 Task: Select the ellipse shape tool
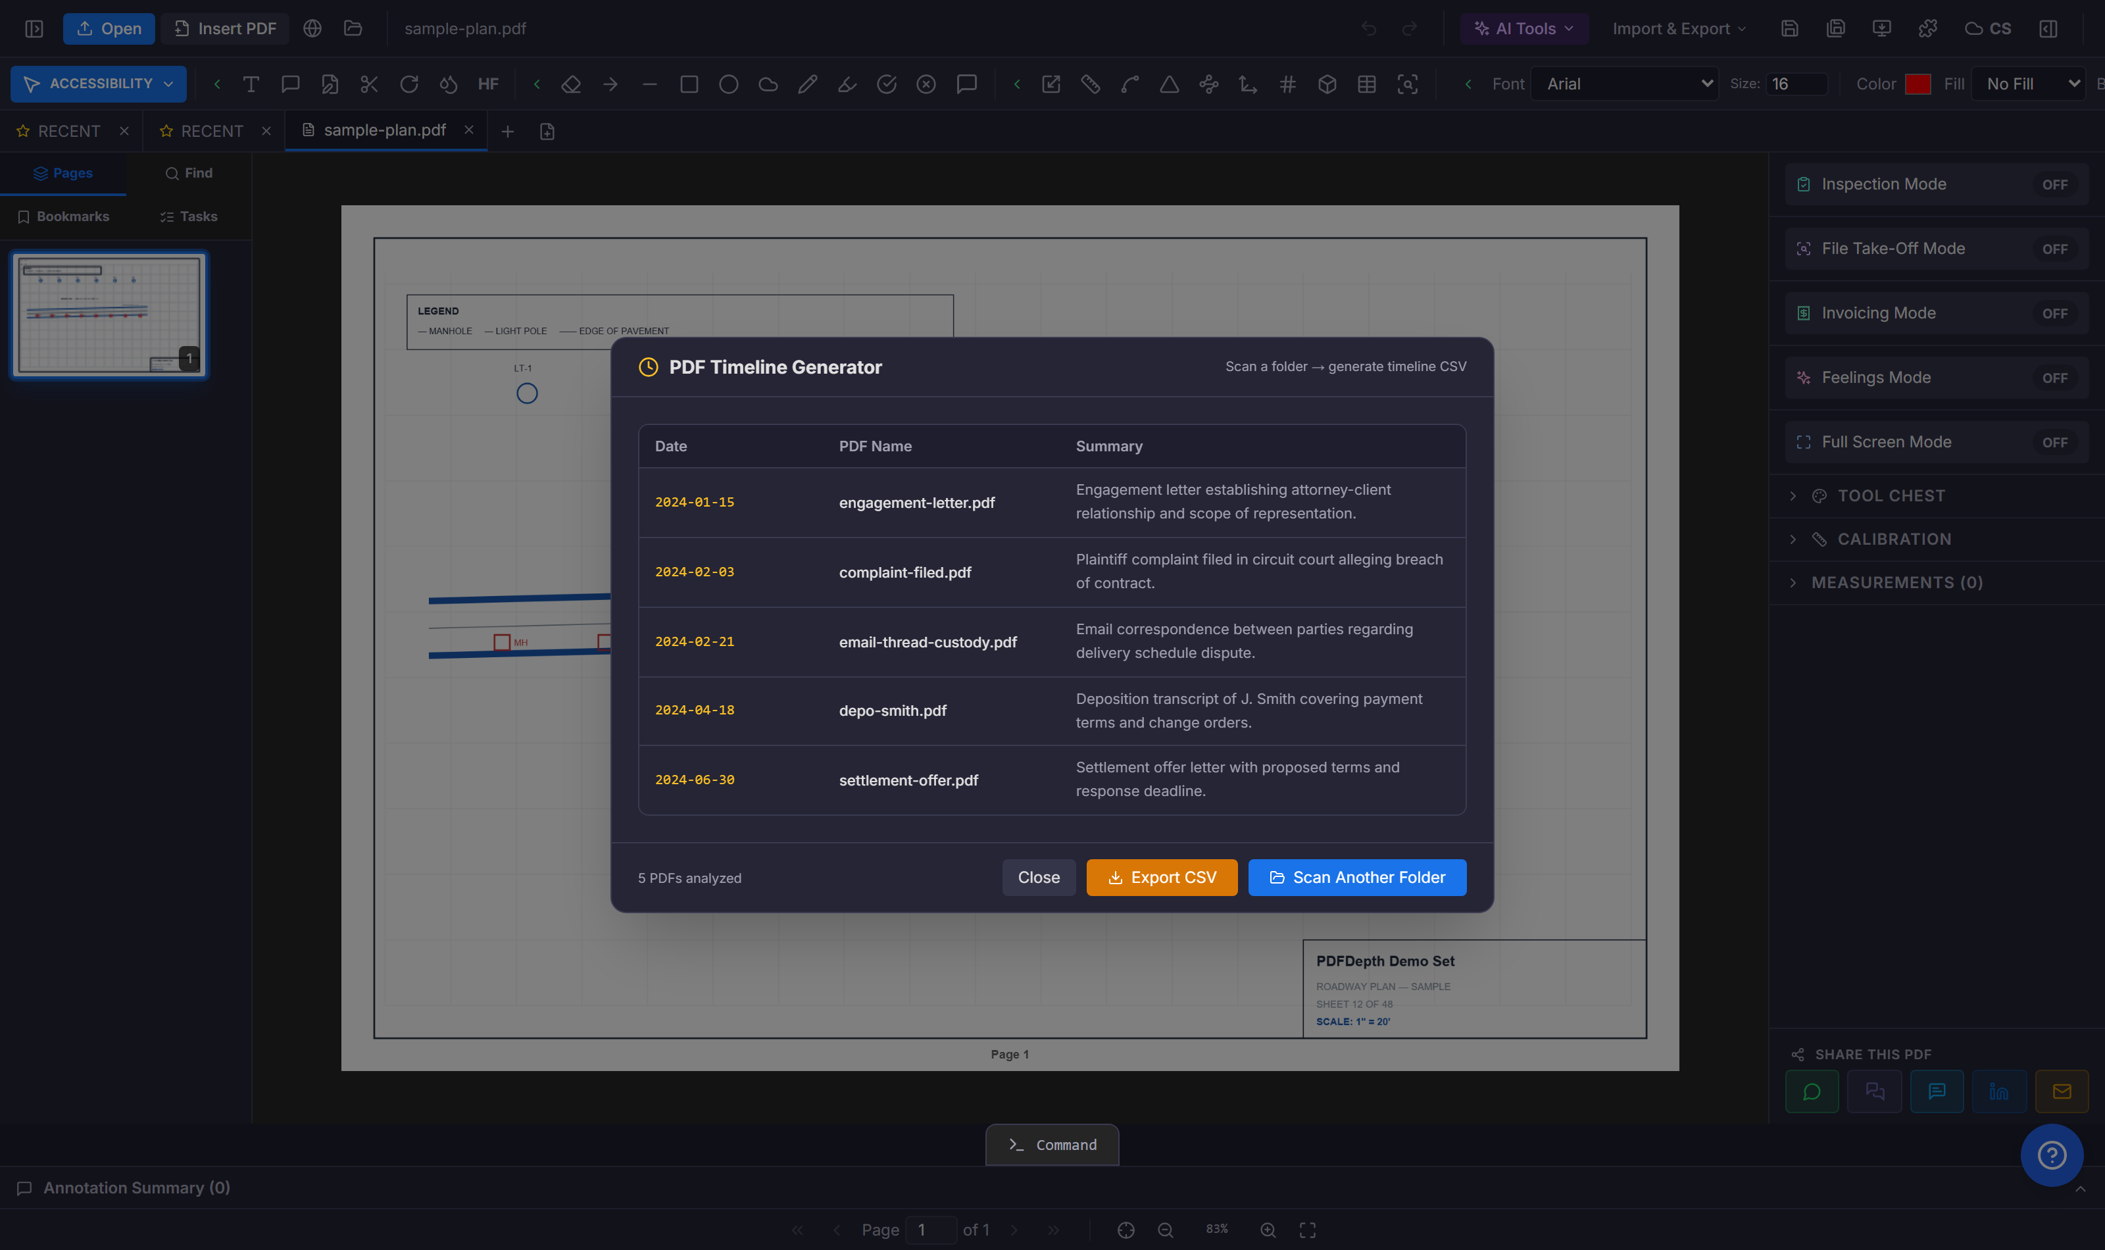click(x=728, y=84)
